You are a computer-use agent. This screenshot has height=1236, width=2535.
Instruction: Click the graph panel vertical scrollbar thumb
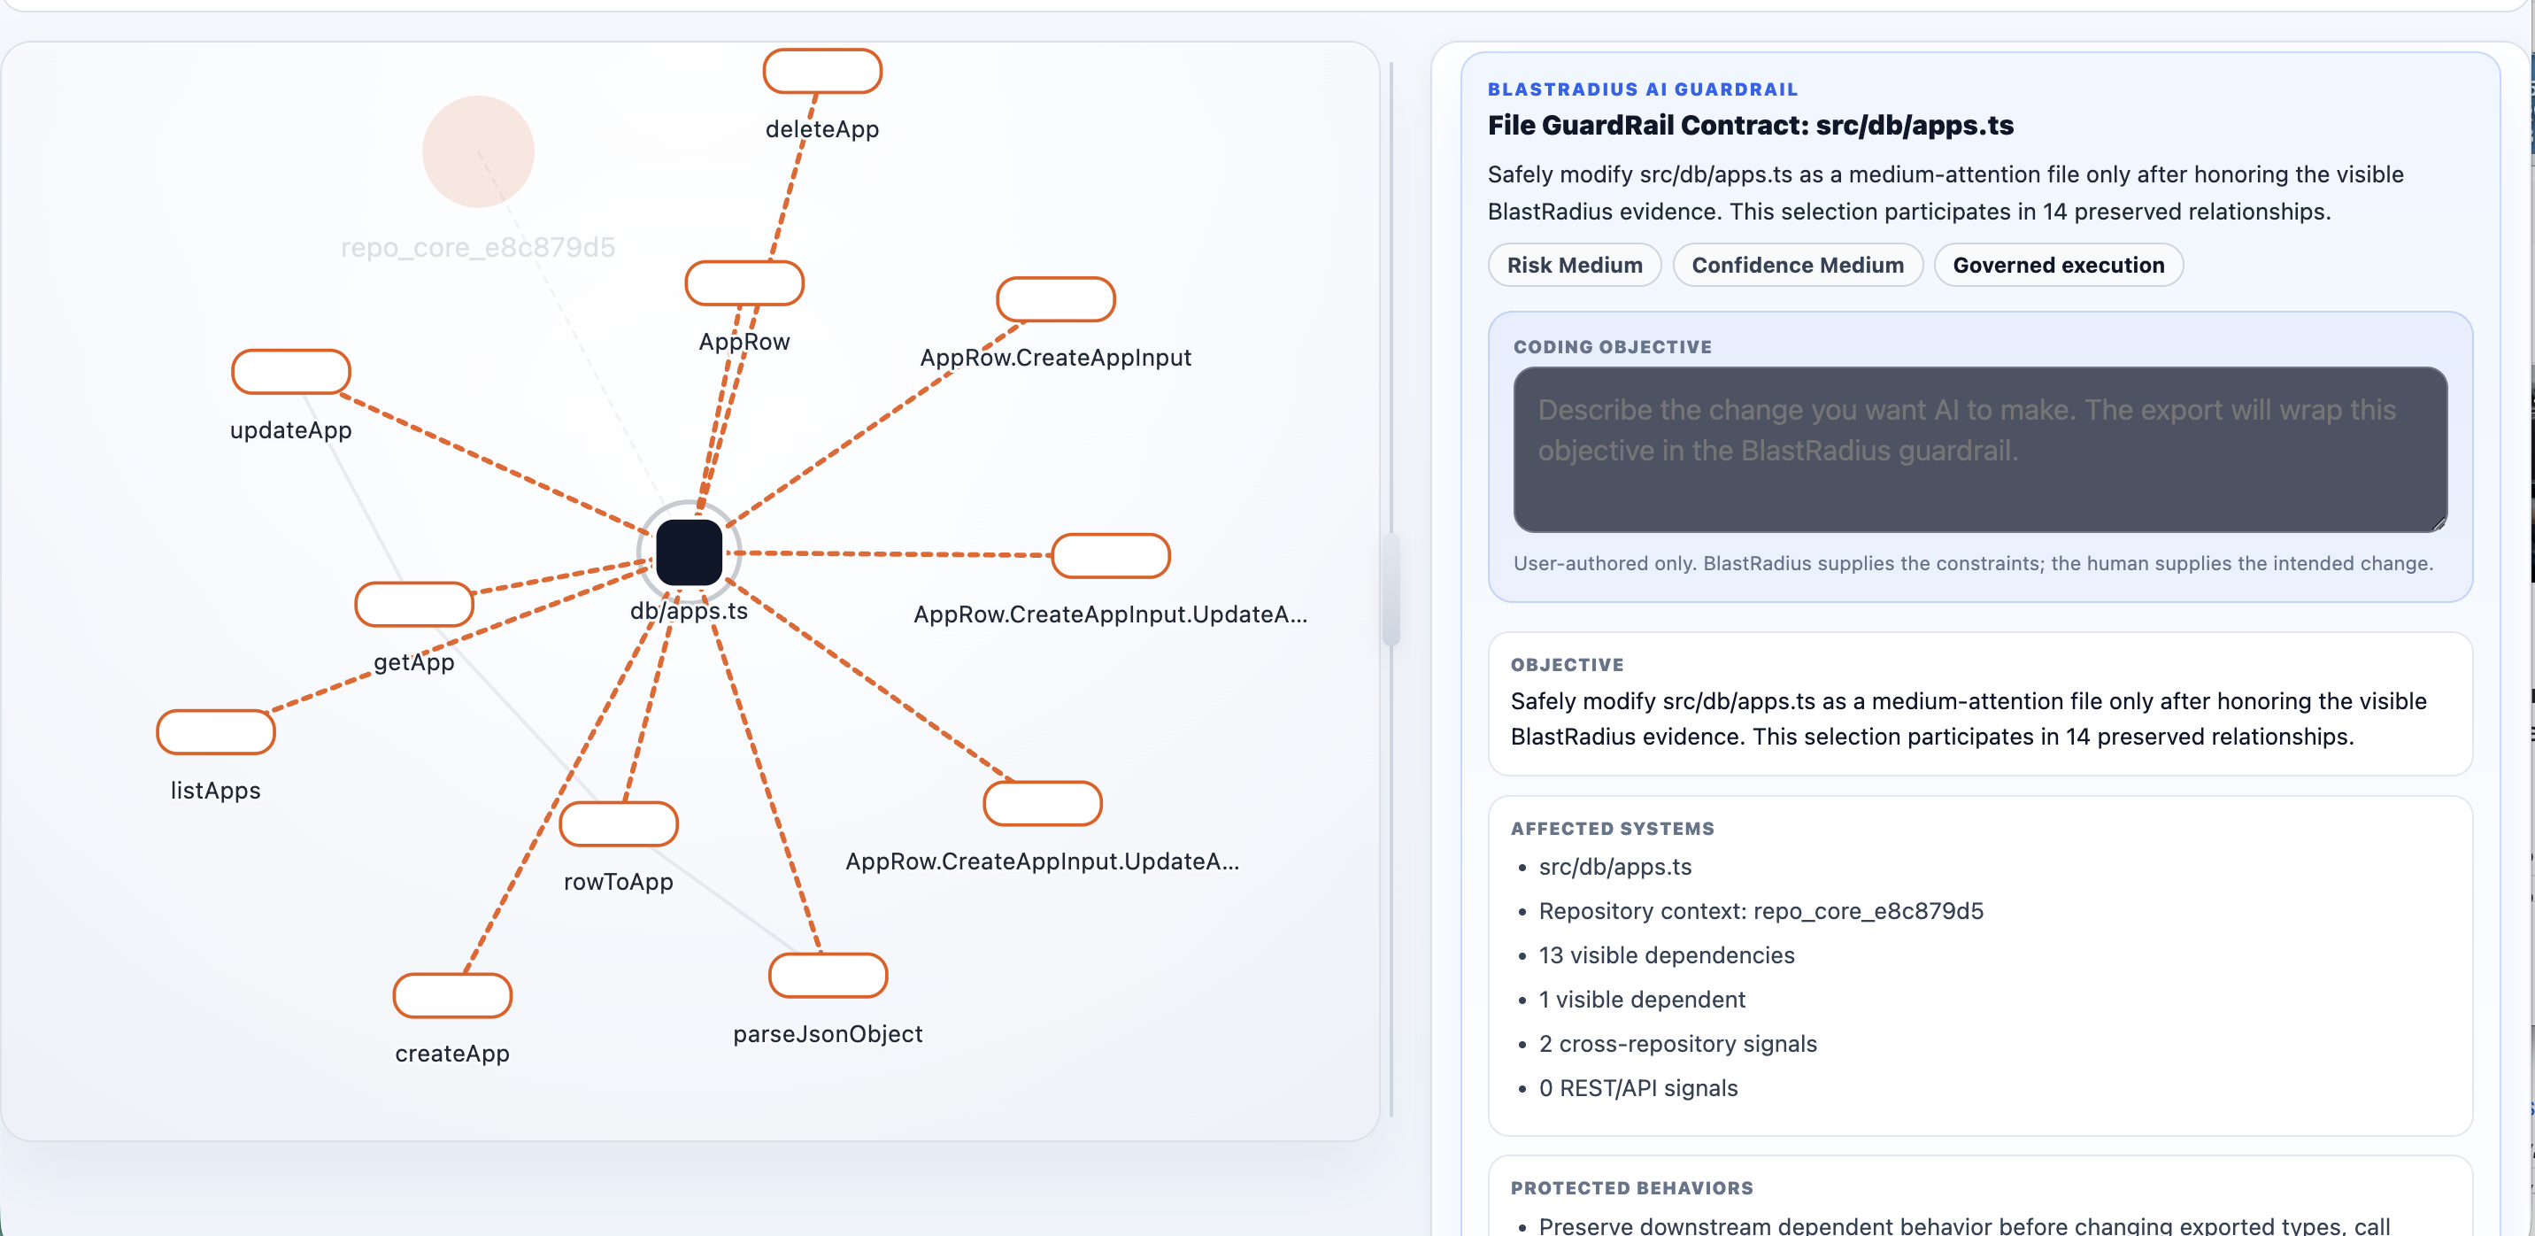(1391, 589)
